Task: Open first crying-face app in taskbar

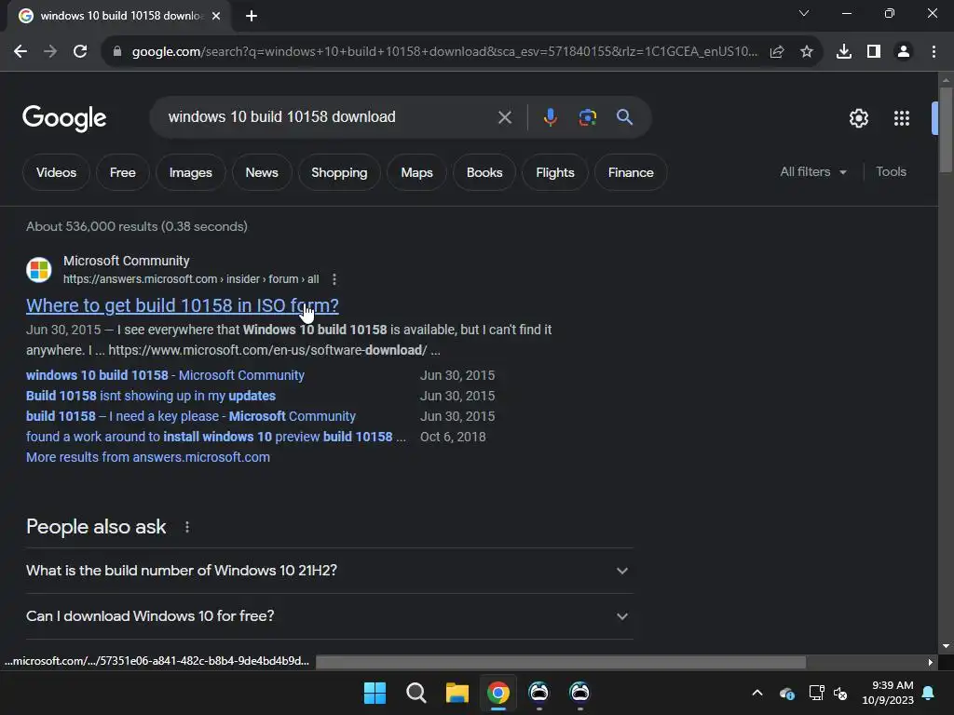Action: point(538,693)
